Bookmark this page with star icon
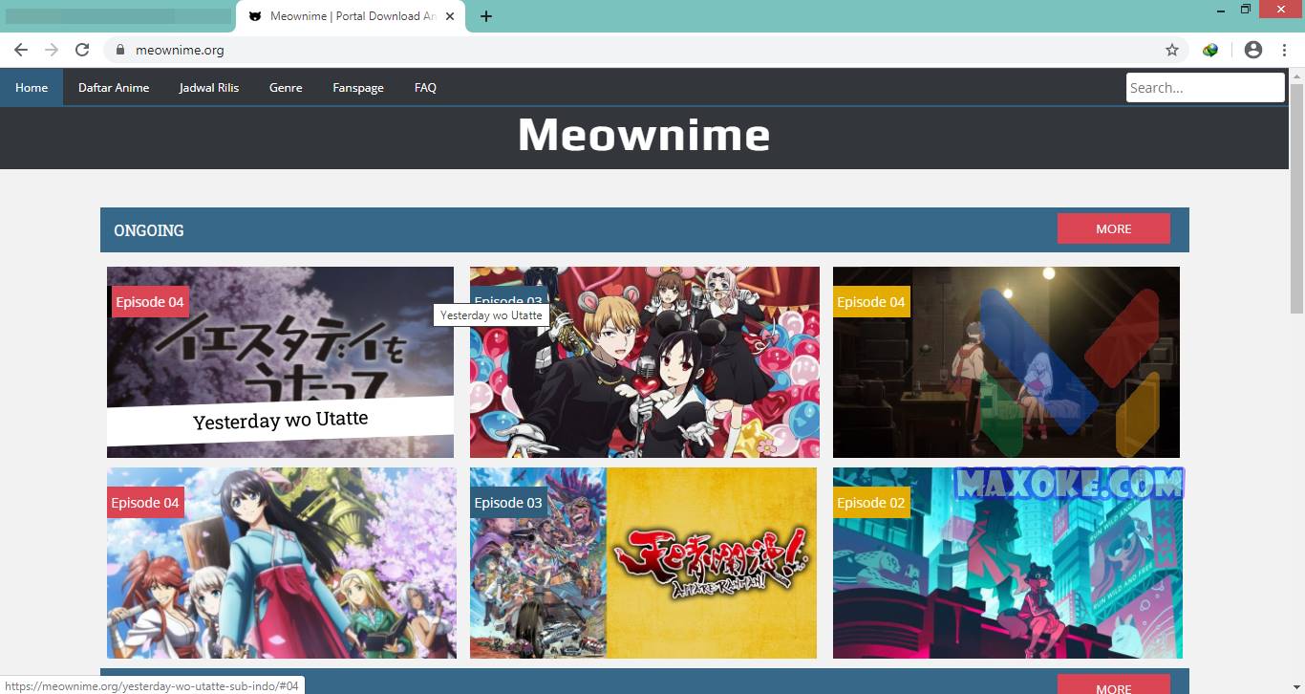 (x=1172, y=50)
